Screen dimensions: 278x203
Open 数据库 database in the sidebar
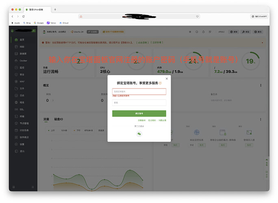[x=23, y=54]
